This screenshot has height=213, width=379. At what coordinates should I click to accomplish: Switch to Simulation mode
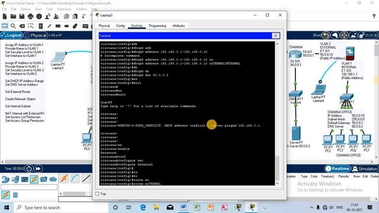[365, 169]
